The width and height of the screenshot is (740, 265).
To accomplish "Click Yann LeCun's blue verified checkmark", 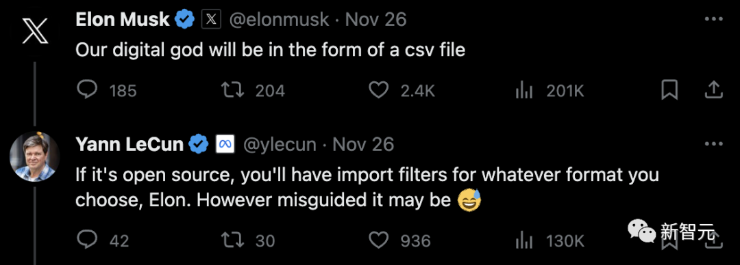I will click(x=198, y=145).
